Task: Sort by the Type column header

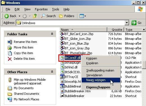Action: pyautogui.click(x=133, y=30)
